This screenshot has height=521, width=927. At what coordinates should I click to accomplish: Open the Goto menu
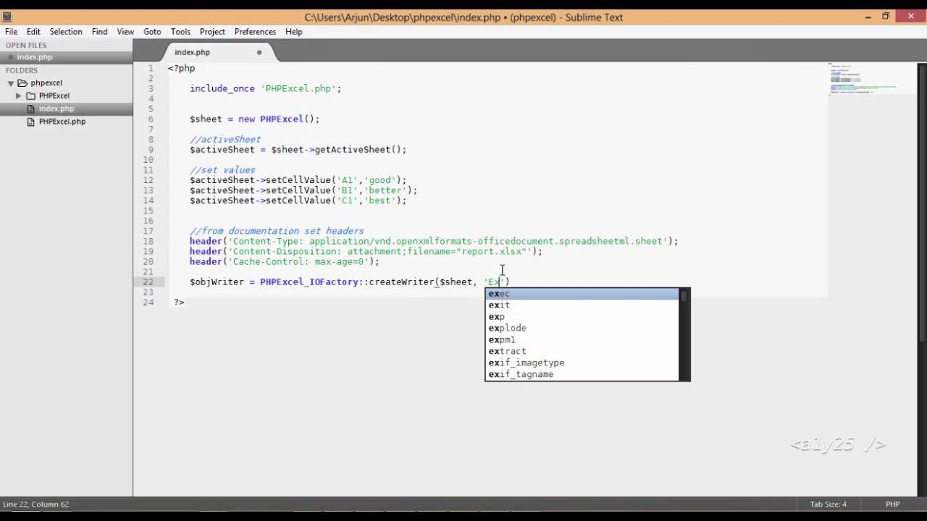click(x=152, y=32)
